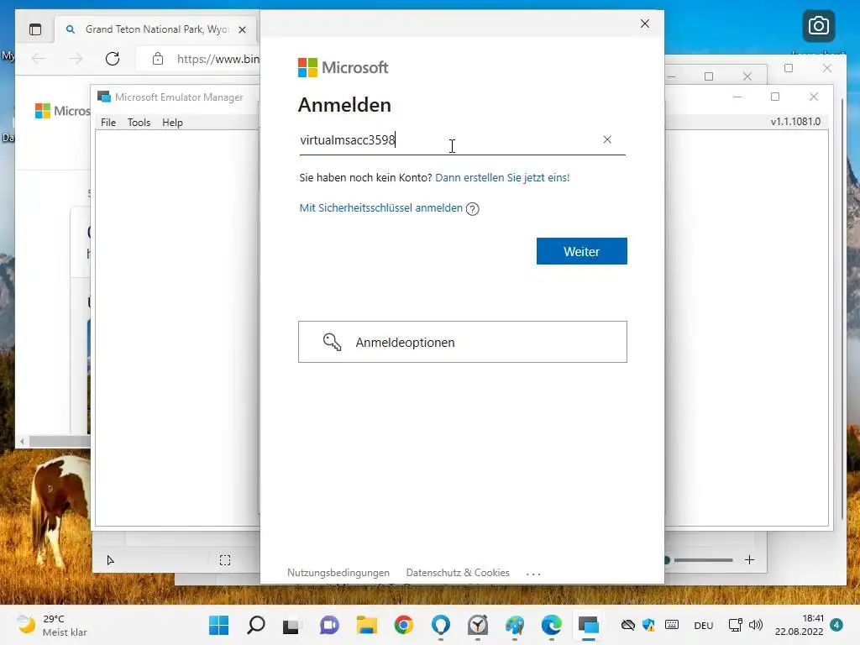860x645 pixels.
Task: Select the pointer tool in bottom toolbar
Action: point(110,560)
